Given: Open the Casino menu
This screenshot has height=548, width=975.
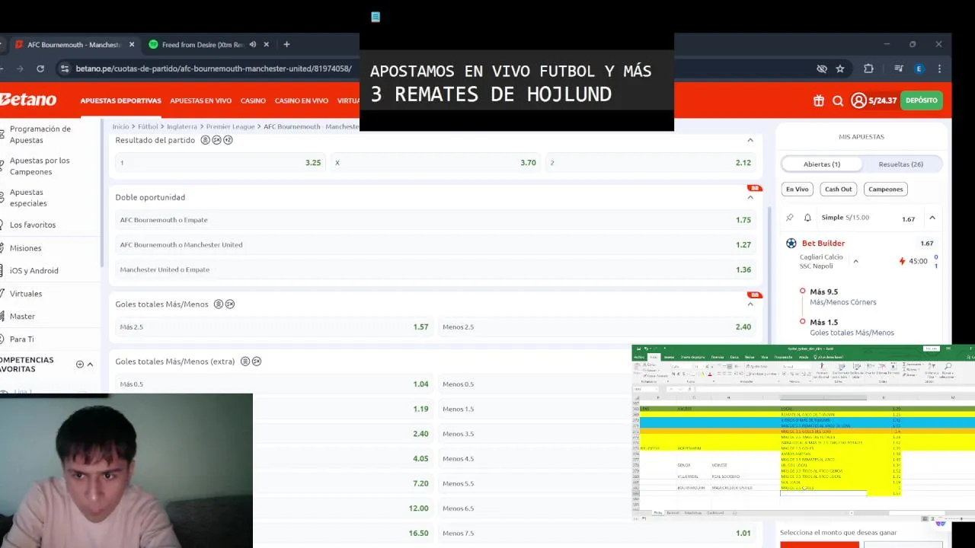Looking at the screenshot, I should [x=253, y=100].
